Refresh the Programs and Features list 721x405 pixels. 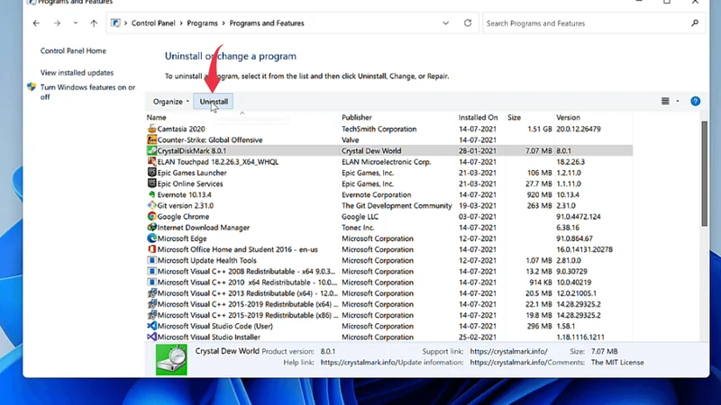468,23
